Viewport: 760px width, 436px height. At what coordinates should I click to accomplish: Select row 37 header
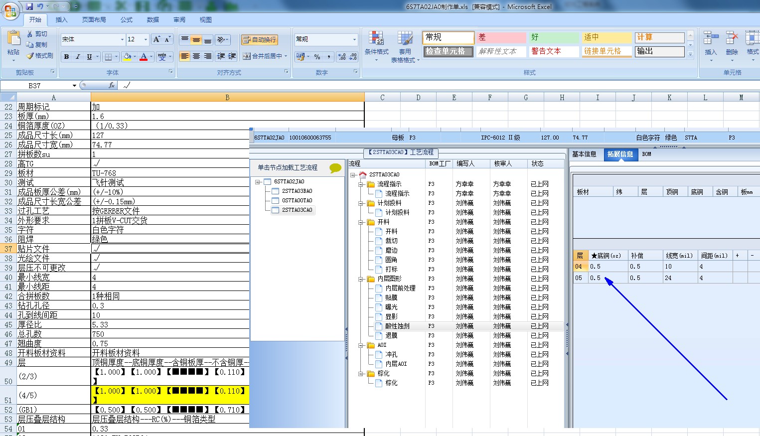(x=8, y=249)
